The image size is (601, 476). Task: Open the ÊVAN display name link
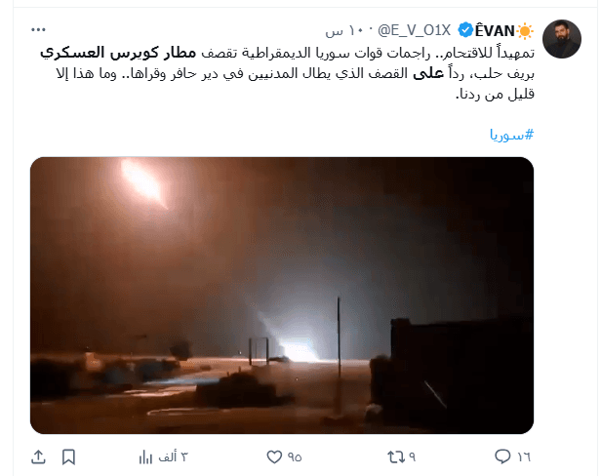(x=495, y=30)
